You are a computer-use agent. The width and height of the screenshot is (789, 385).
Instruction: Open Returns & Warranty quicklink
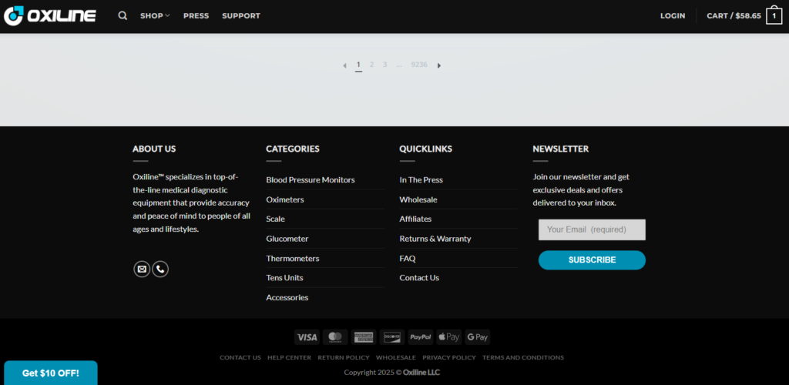pos(435,239)
